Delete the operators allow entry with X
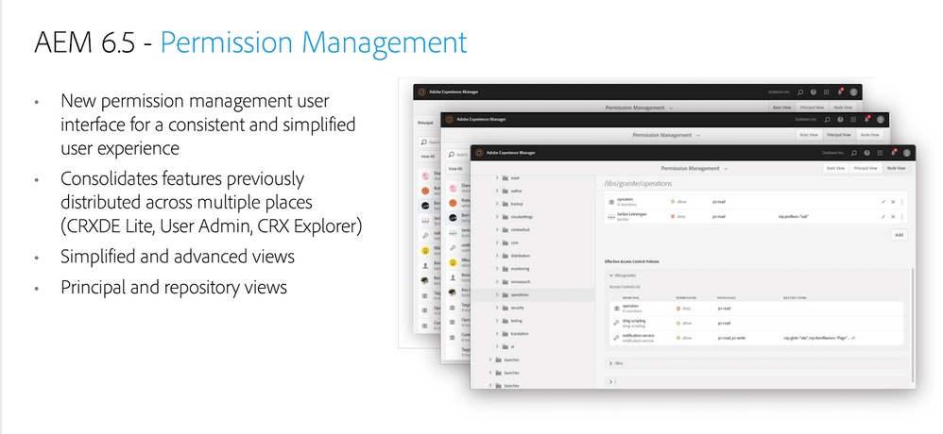This screenshot has height=434, width=943. (893, 202)
